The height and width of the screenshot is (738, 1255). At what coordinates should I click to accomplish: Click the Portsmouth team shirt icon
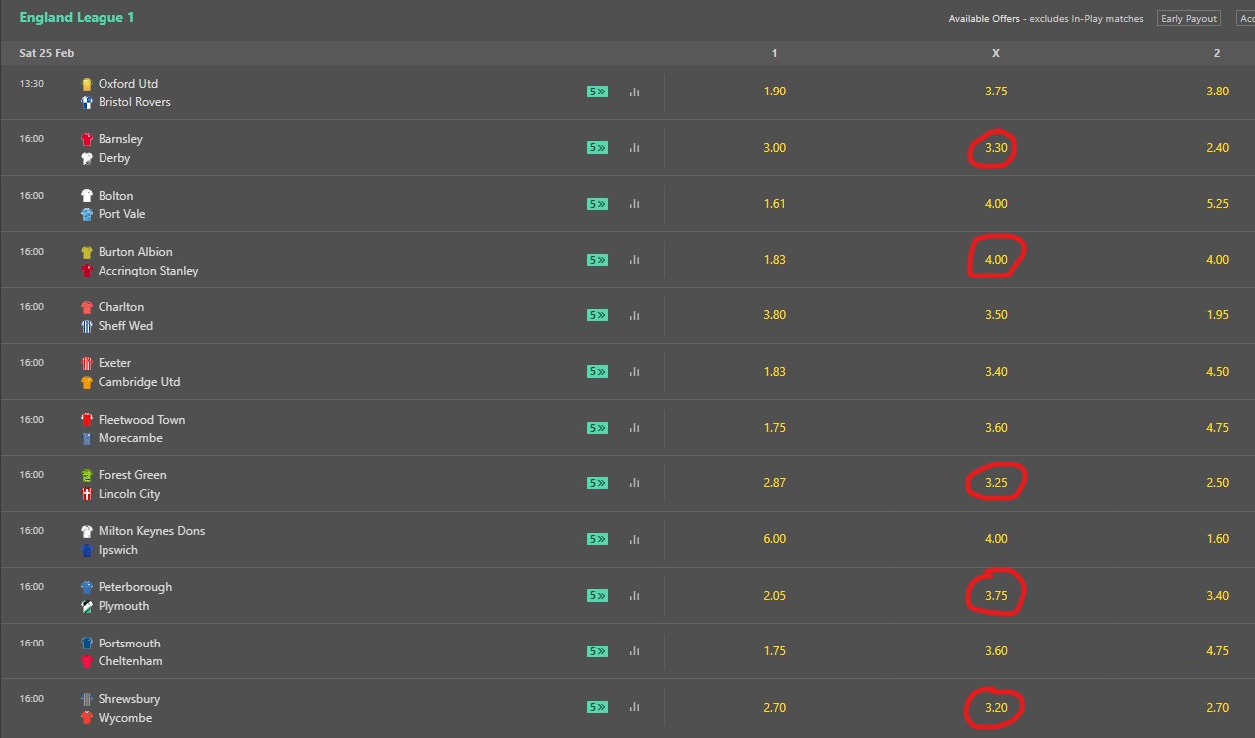point(87,644)
